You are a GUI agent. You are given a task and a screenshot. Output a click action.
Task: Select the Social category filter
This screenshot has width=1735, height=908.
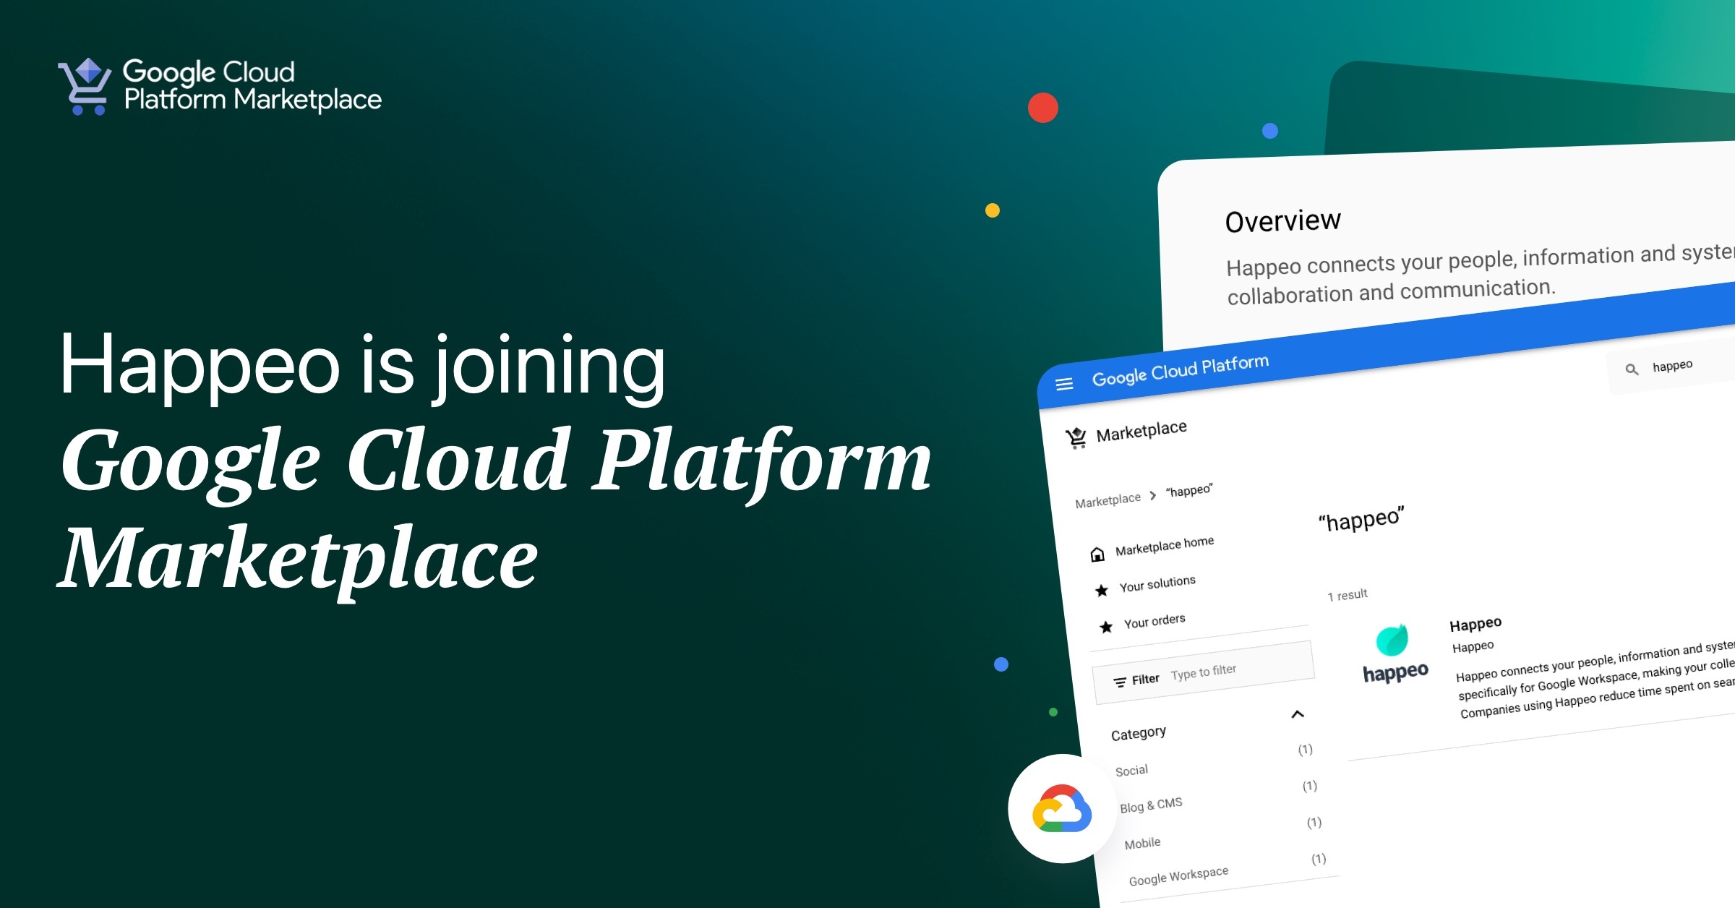[1131, 771]
